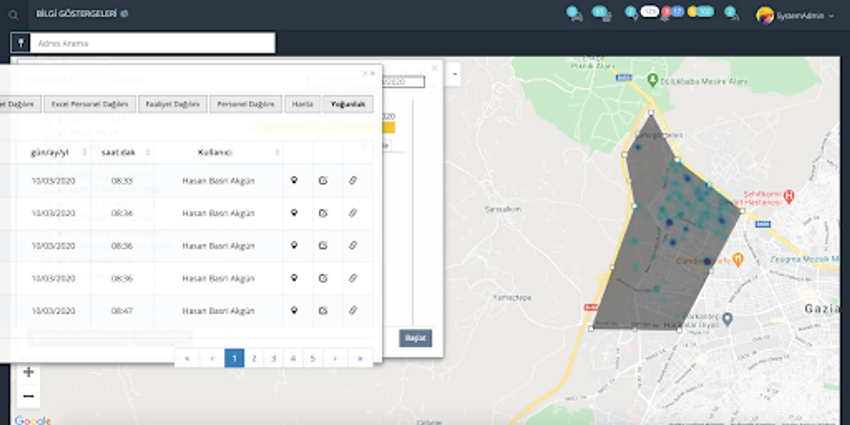Viewport: 850px width, 425px height.
Task: Zoom out the map with minus button
Action: click(28, 396)
